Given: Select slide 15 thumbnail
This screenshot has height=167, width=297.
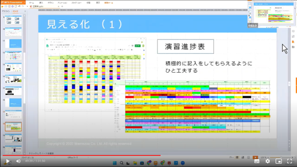Looking at the screenshot, I should [x=13, y=91].
